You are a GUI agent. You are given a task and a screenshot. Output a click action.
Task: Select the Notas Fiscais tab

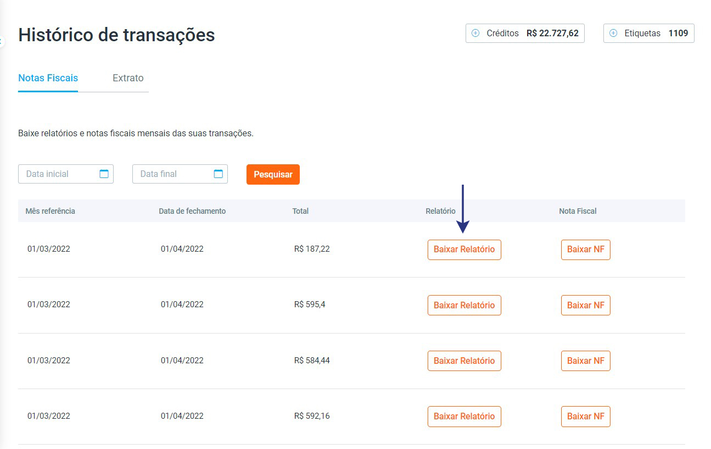pos(48,78)
